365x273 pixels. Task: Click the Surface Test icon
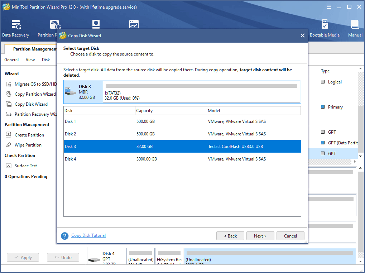pos(9,166)
